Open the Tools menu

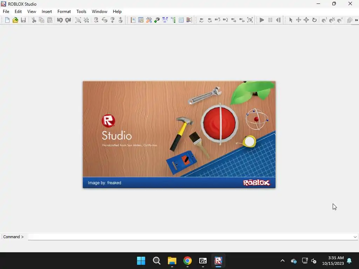[x=81, y=12]
